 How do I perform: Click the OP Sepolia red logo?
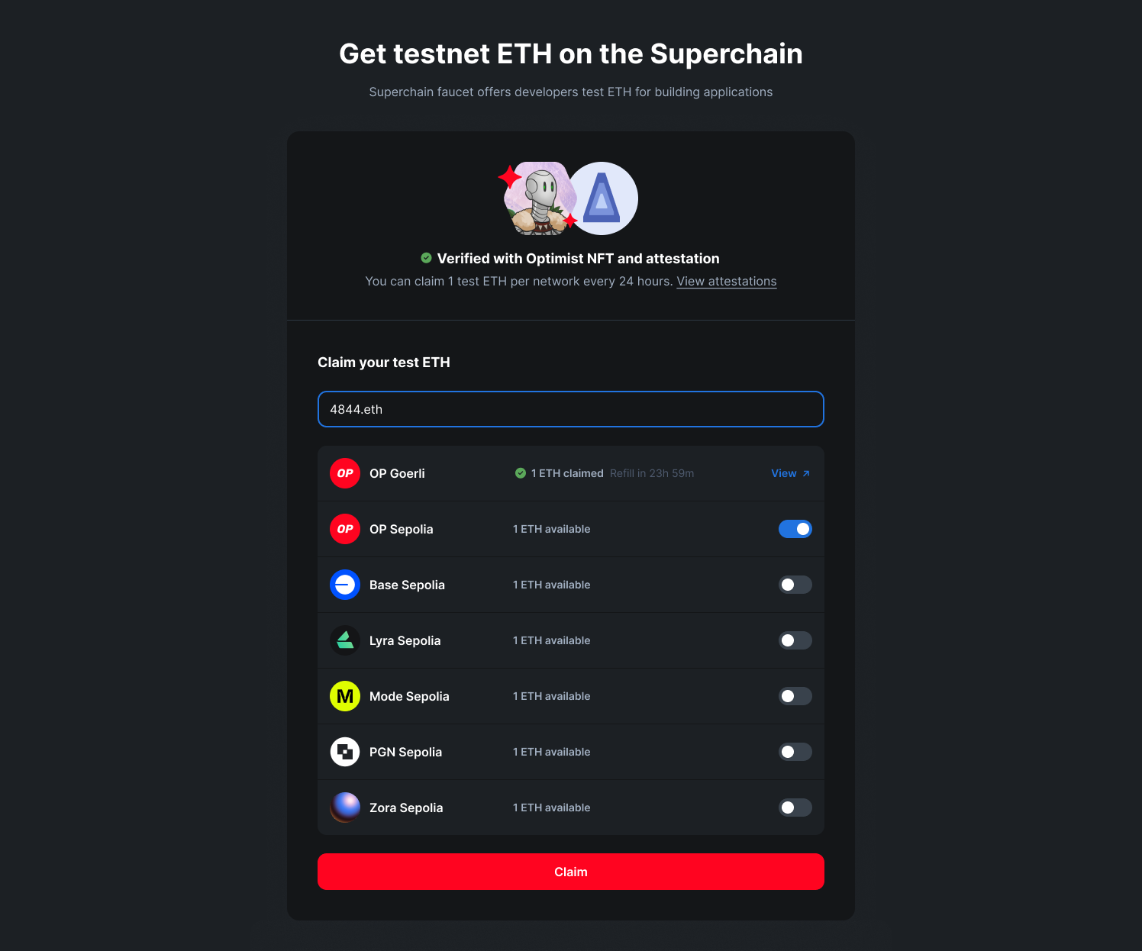pyautogui.click(x=345, y=529)
